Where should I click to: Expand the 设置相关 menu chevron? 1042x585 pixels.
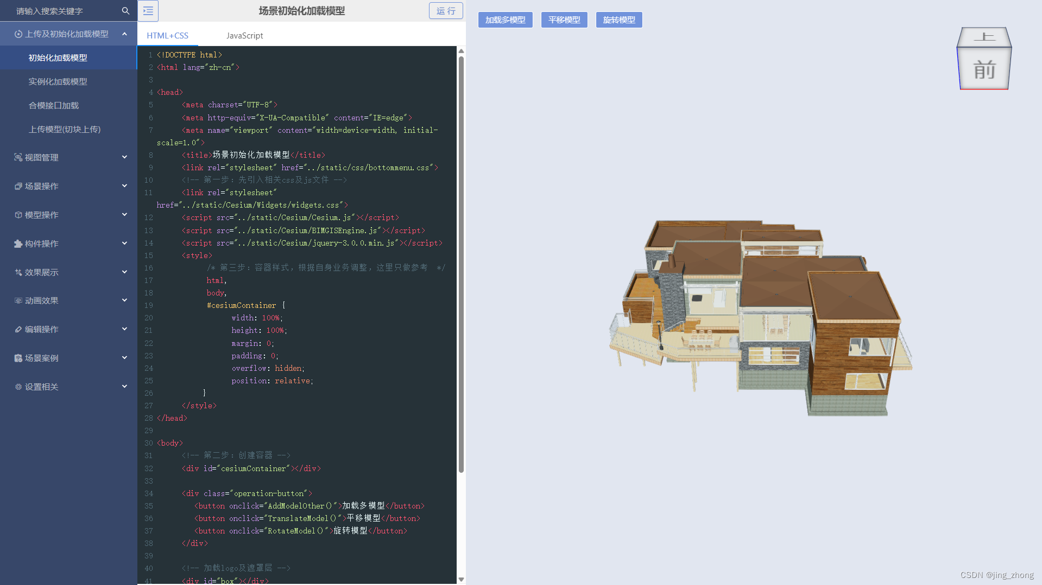point(124,387)
